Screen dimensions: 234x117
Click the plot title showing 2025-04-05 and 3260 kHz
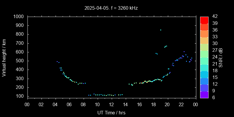click(x=111, y=8)
